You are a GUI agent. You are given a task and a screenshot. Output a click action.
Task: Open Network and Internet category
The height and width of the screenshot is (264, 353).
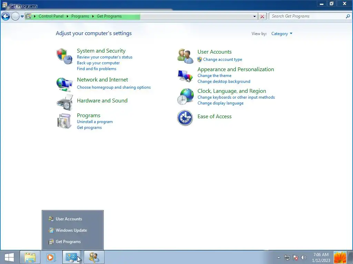coord(102,80)
